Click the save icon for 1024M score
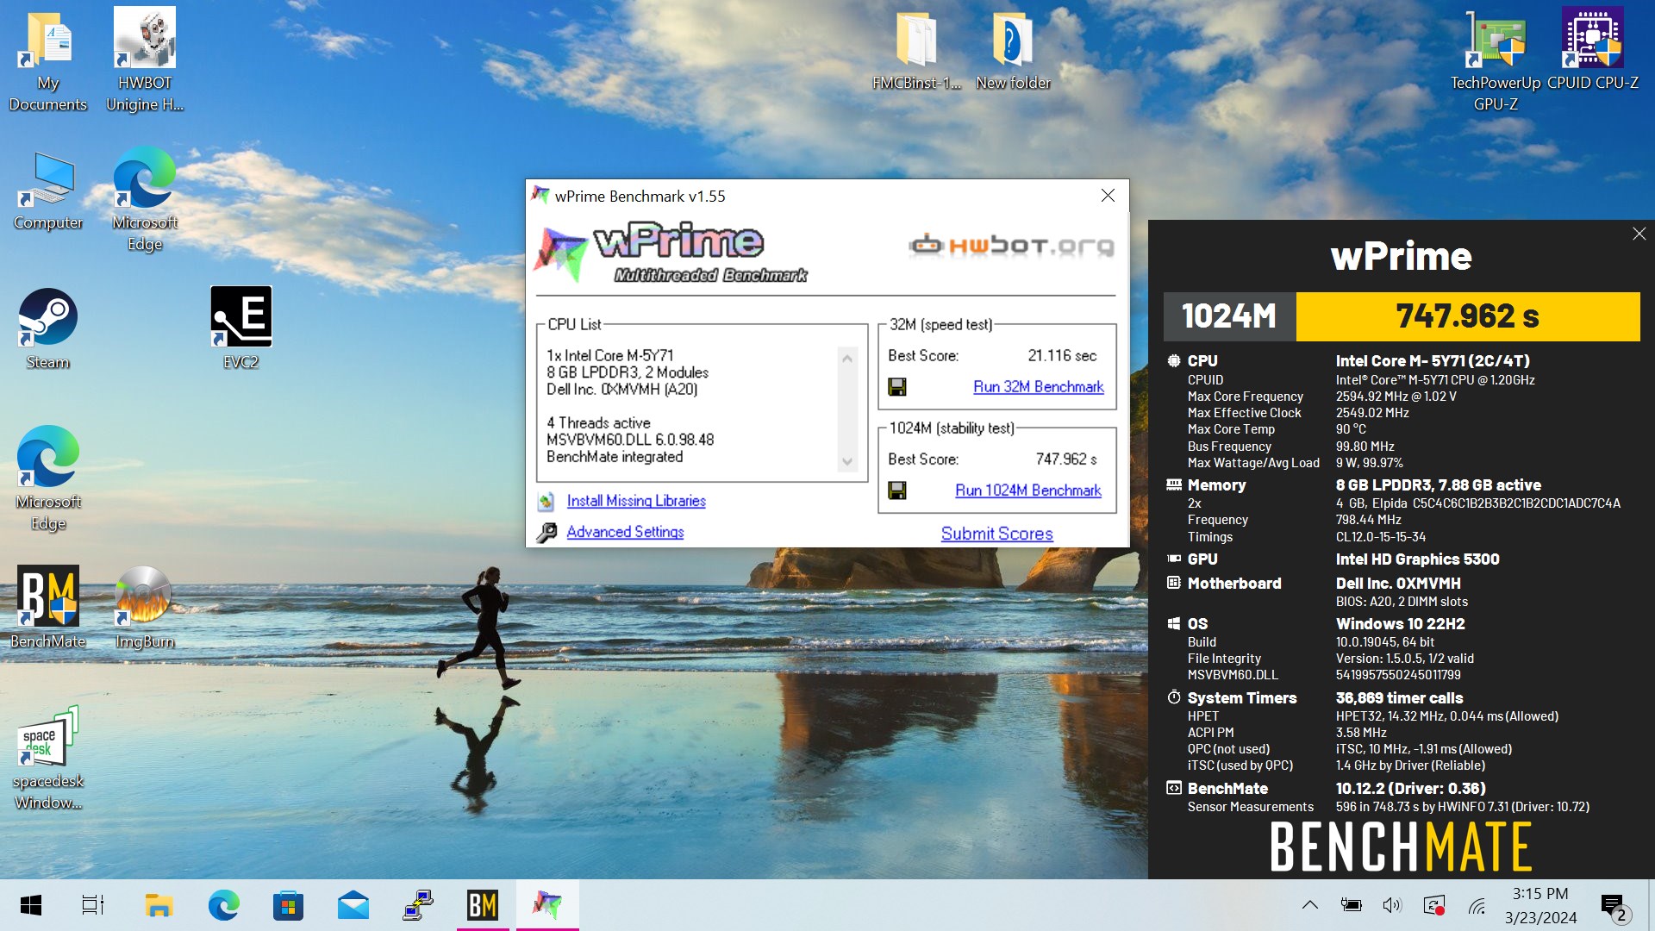1655x931 pixels. pyautogui.click(x=897, y=490)
